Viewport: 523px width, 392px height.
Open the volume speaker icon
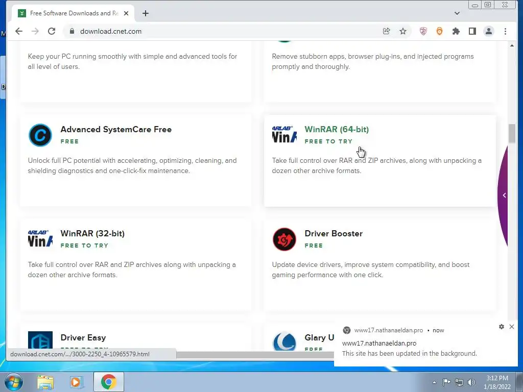point(471,382)
